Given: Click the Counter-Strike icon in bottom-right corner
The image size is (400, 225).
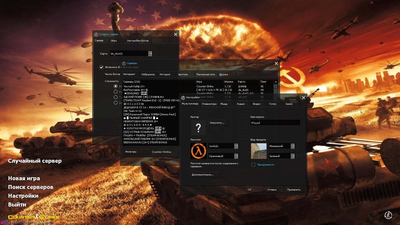Looking at the screenshot, I should coord(388,215).
